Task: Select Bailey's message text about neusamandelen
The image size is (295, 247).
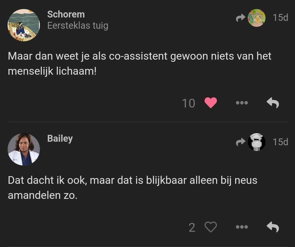Action: coord(132,188)
